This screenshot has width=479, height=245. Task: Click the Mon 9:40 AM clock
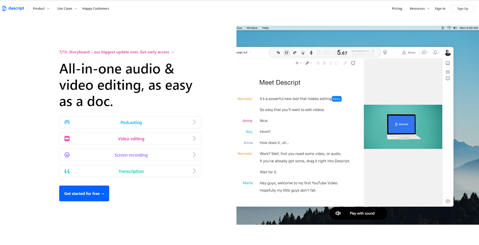coord(469,28)
